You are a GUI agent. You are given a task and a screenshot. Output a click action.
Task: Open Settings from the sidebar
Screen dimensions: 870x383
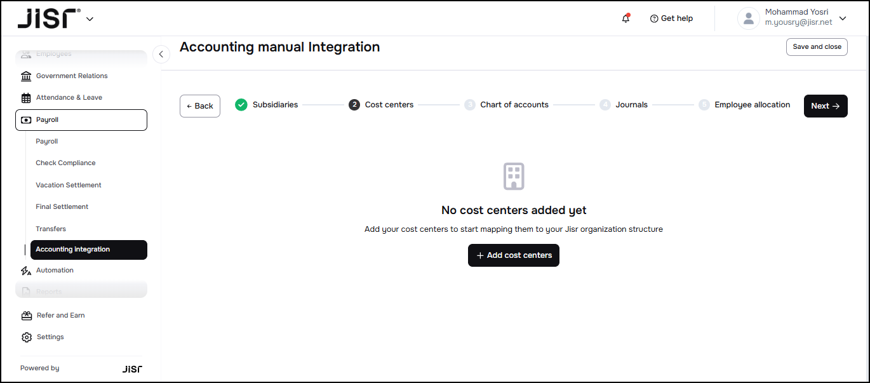(50, 337)
